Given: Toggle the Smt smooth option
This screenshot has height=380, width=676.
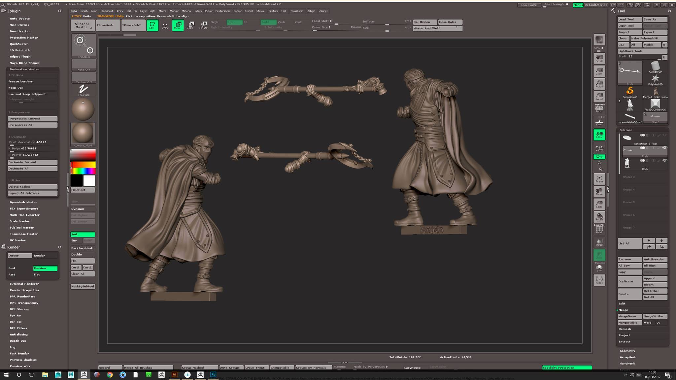Looking at the screenshot, I should [x=83, y=234].
